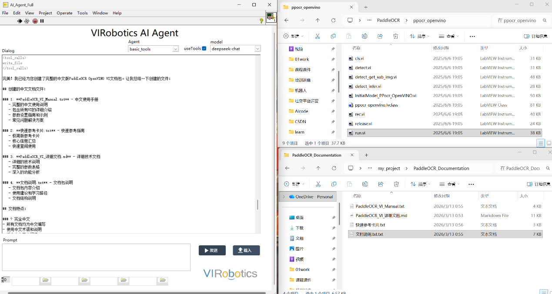Click the Run Continuously toolbar icon
552x294 pixels.
point(27,21)
